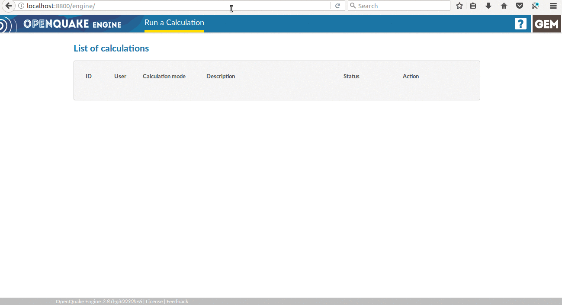This screenshot has height=305, width=562.
Task: Save page to Pocket
Action: [520, 6]
